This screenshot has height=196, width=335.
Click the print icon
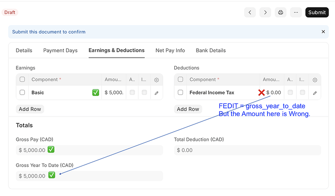point(281,13)
